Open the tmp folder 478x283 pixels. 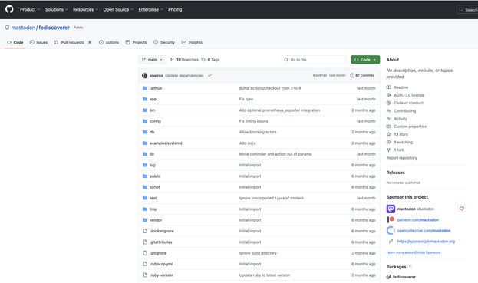tap(153, 209)
